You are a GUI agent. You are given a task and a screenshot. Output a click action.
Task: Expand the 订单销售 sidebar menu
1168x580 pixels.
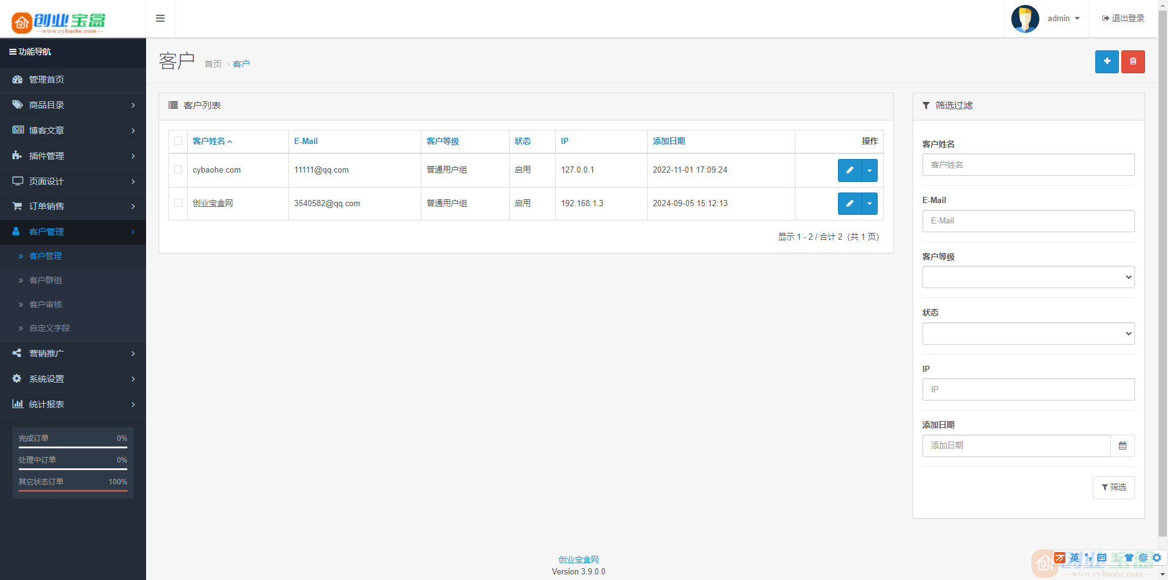pos(73,206)
